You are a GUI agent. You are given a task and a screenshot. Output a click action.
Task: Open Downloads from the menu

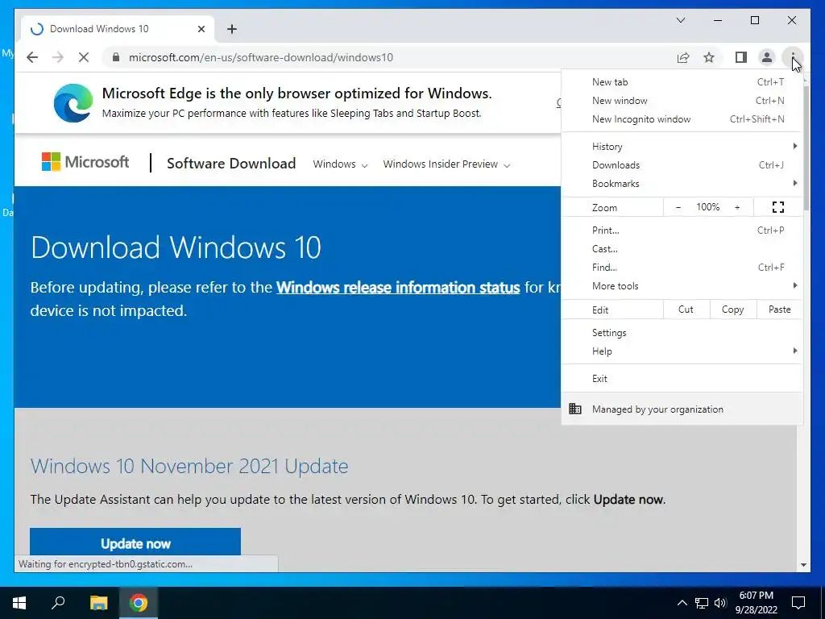click(x=682, y=164)
